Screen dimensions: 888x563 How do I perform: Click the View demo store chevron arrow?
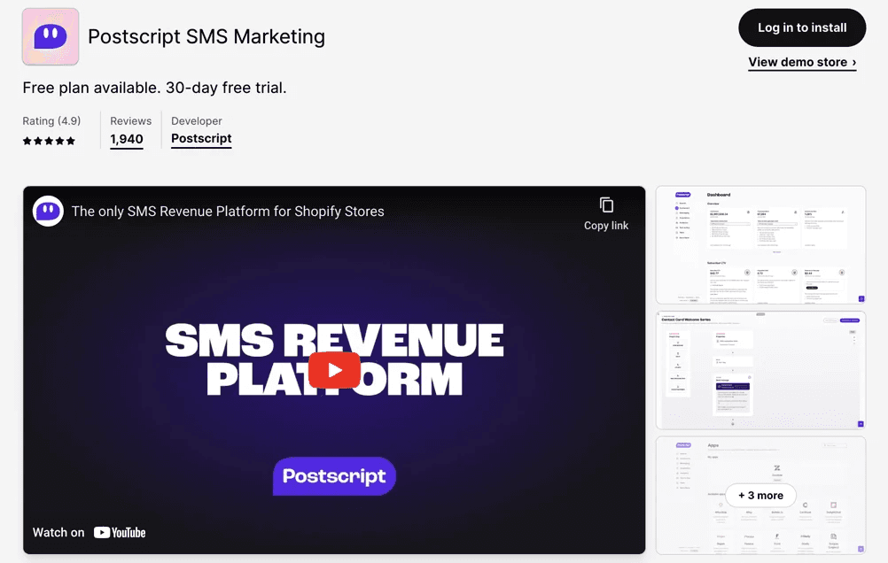click(854, 62)
